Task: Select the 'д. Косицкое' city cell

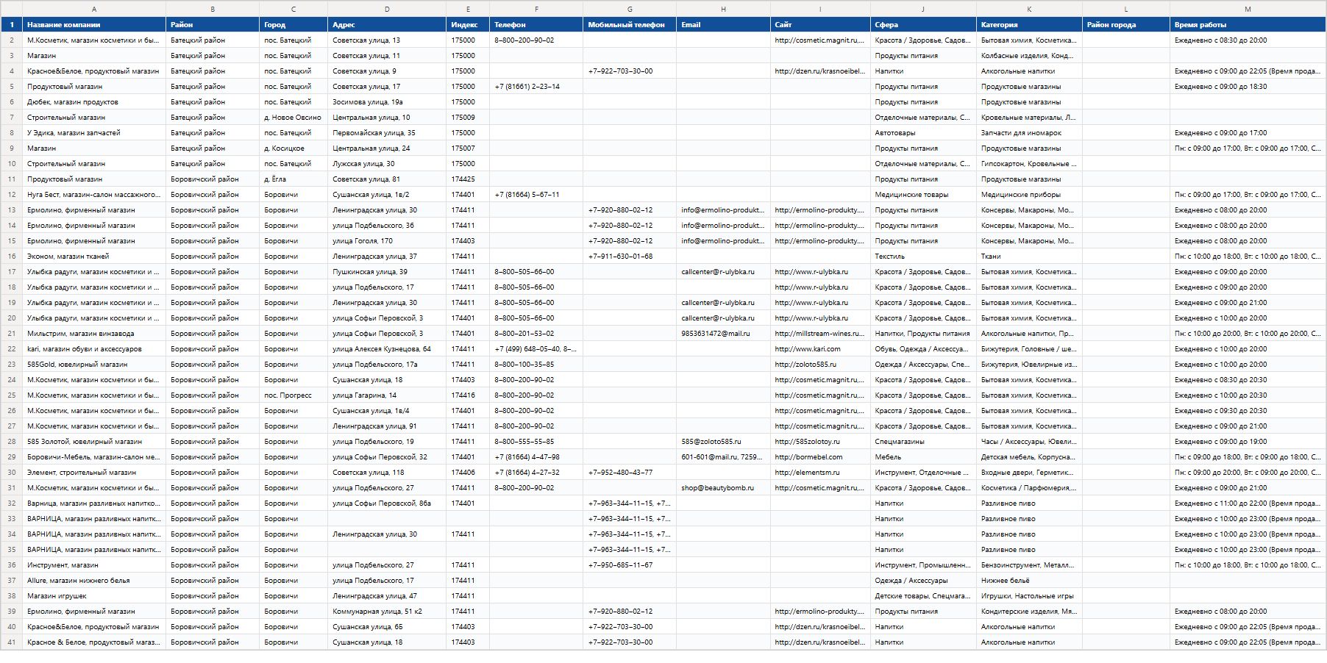Action: (x=293, y=148)
